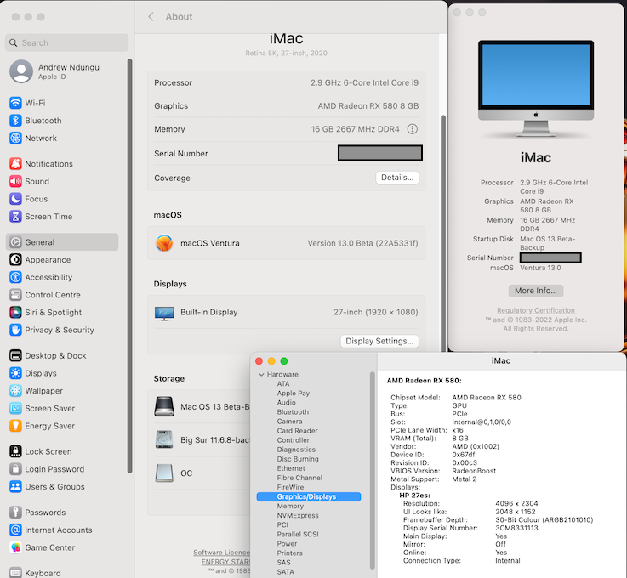Image resolution: width=627 pixels, height=578 pixels.
Task: Open Users & Groups icon
Action: pyautogui.click(x=15, y=486)
